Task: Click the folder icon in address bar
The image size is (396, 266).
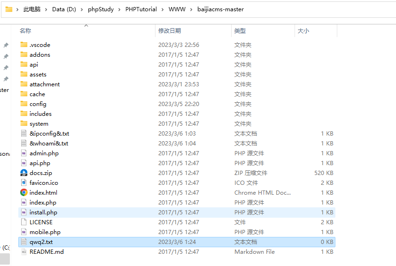Action: click(9, 9)
